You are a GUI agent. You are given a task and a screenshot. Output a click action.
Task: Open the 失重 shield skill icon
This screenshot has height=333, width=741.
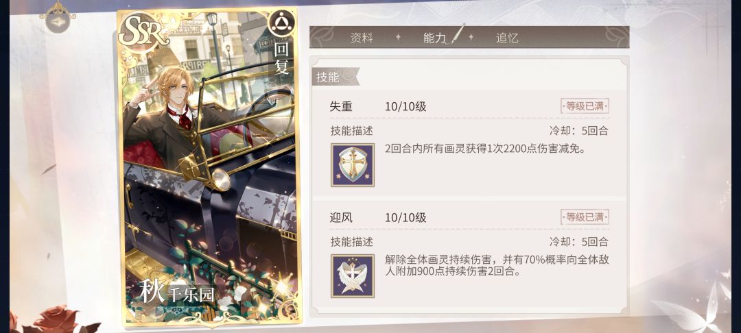(353, 165)
